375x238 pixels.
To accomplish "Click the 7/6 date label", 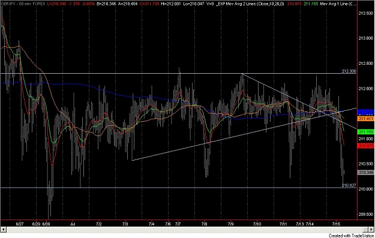I will click(x=168, y=224).
